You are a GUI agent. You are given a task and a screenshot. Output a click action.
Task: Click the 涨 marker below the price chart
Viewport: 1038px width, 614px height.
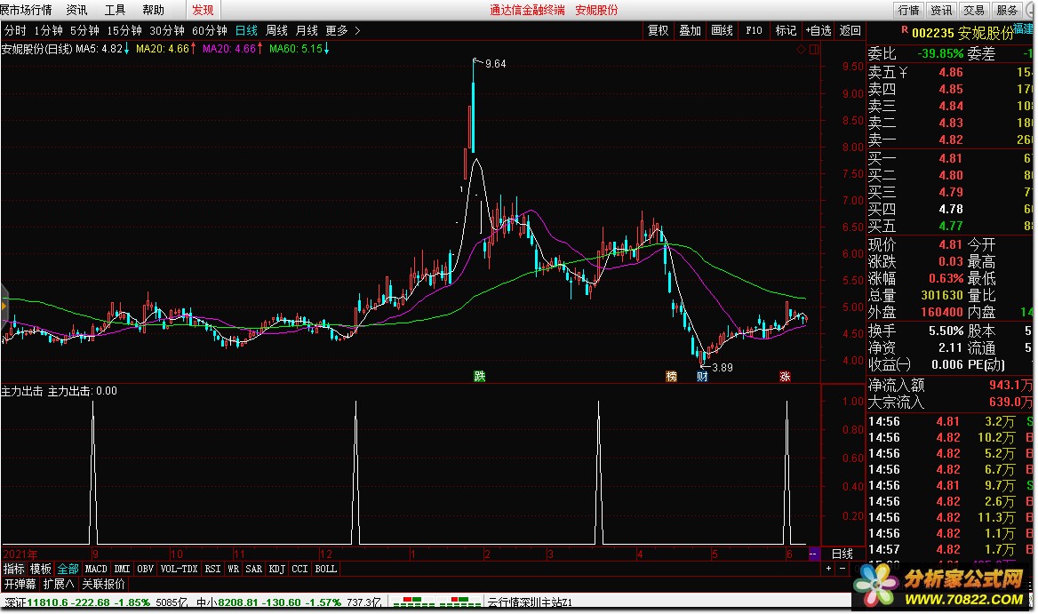click(x=785, y=376)
